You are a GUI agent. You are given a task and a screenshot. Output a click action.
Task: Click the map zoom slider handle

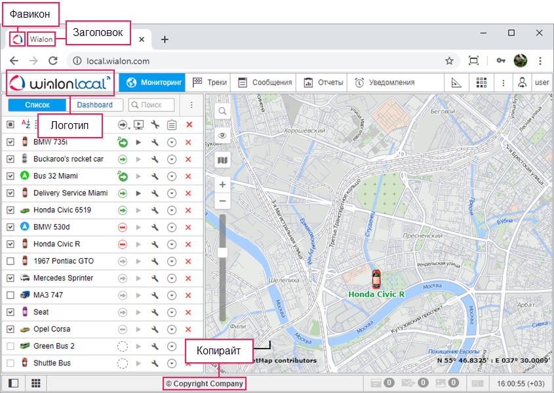coord(222,253)
